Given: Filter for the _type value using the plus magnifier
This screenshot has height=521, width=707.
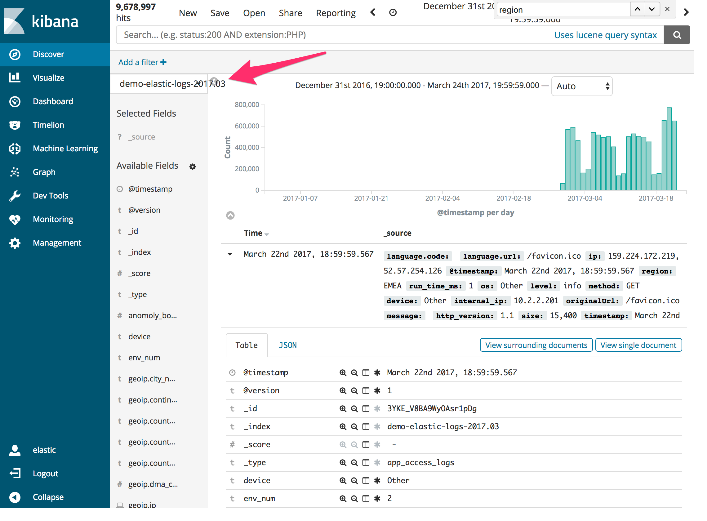Looking at the screenshot, I should coord(343,463).
